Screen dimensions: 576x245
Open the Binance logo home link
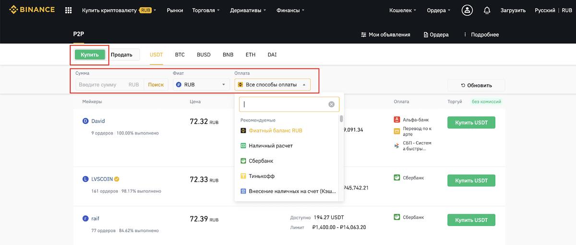pyautogui.click(x=32, y=10)
